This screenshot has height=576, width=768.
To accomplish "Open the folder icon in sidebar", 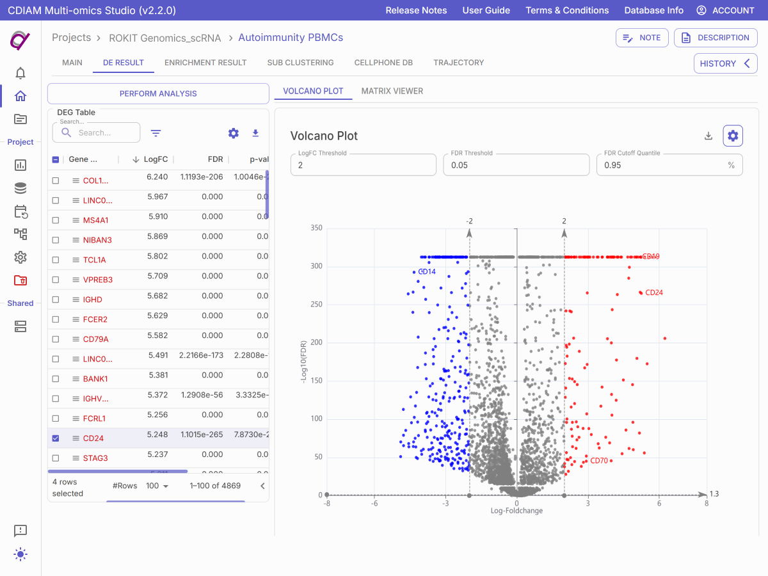I will (20, 119).
